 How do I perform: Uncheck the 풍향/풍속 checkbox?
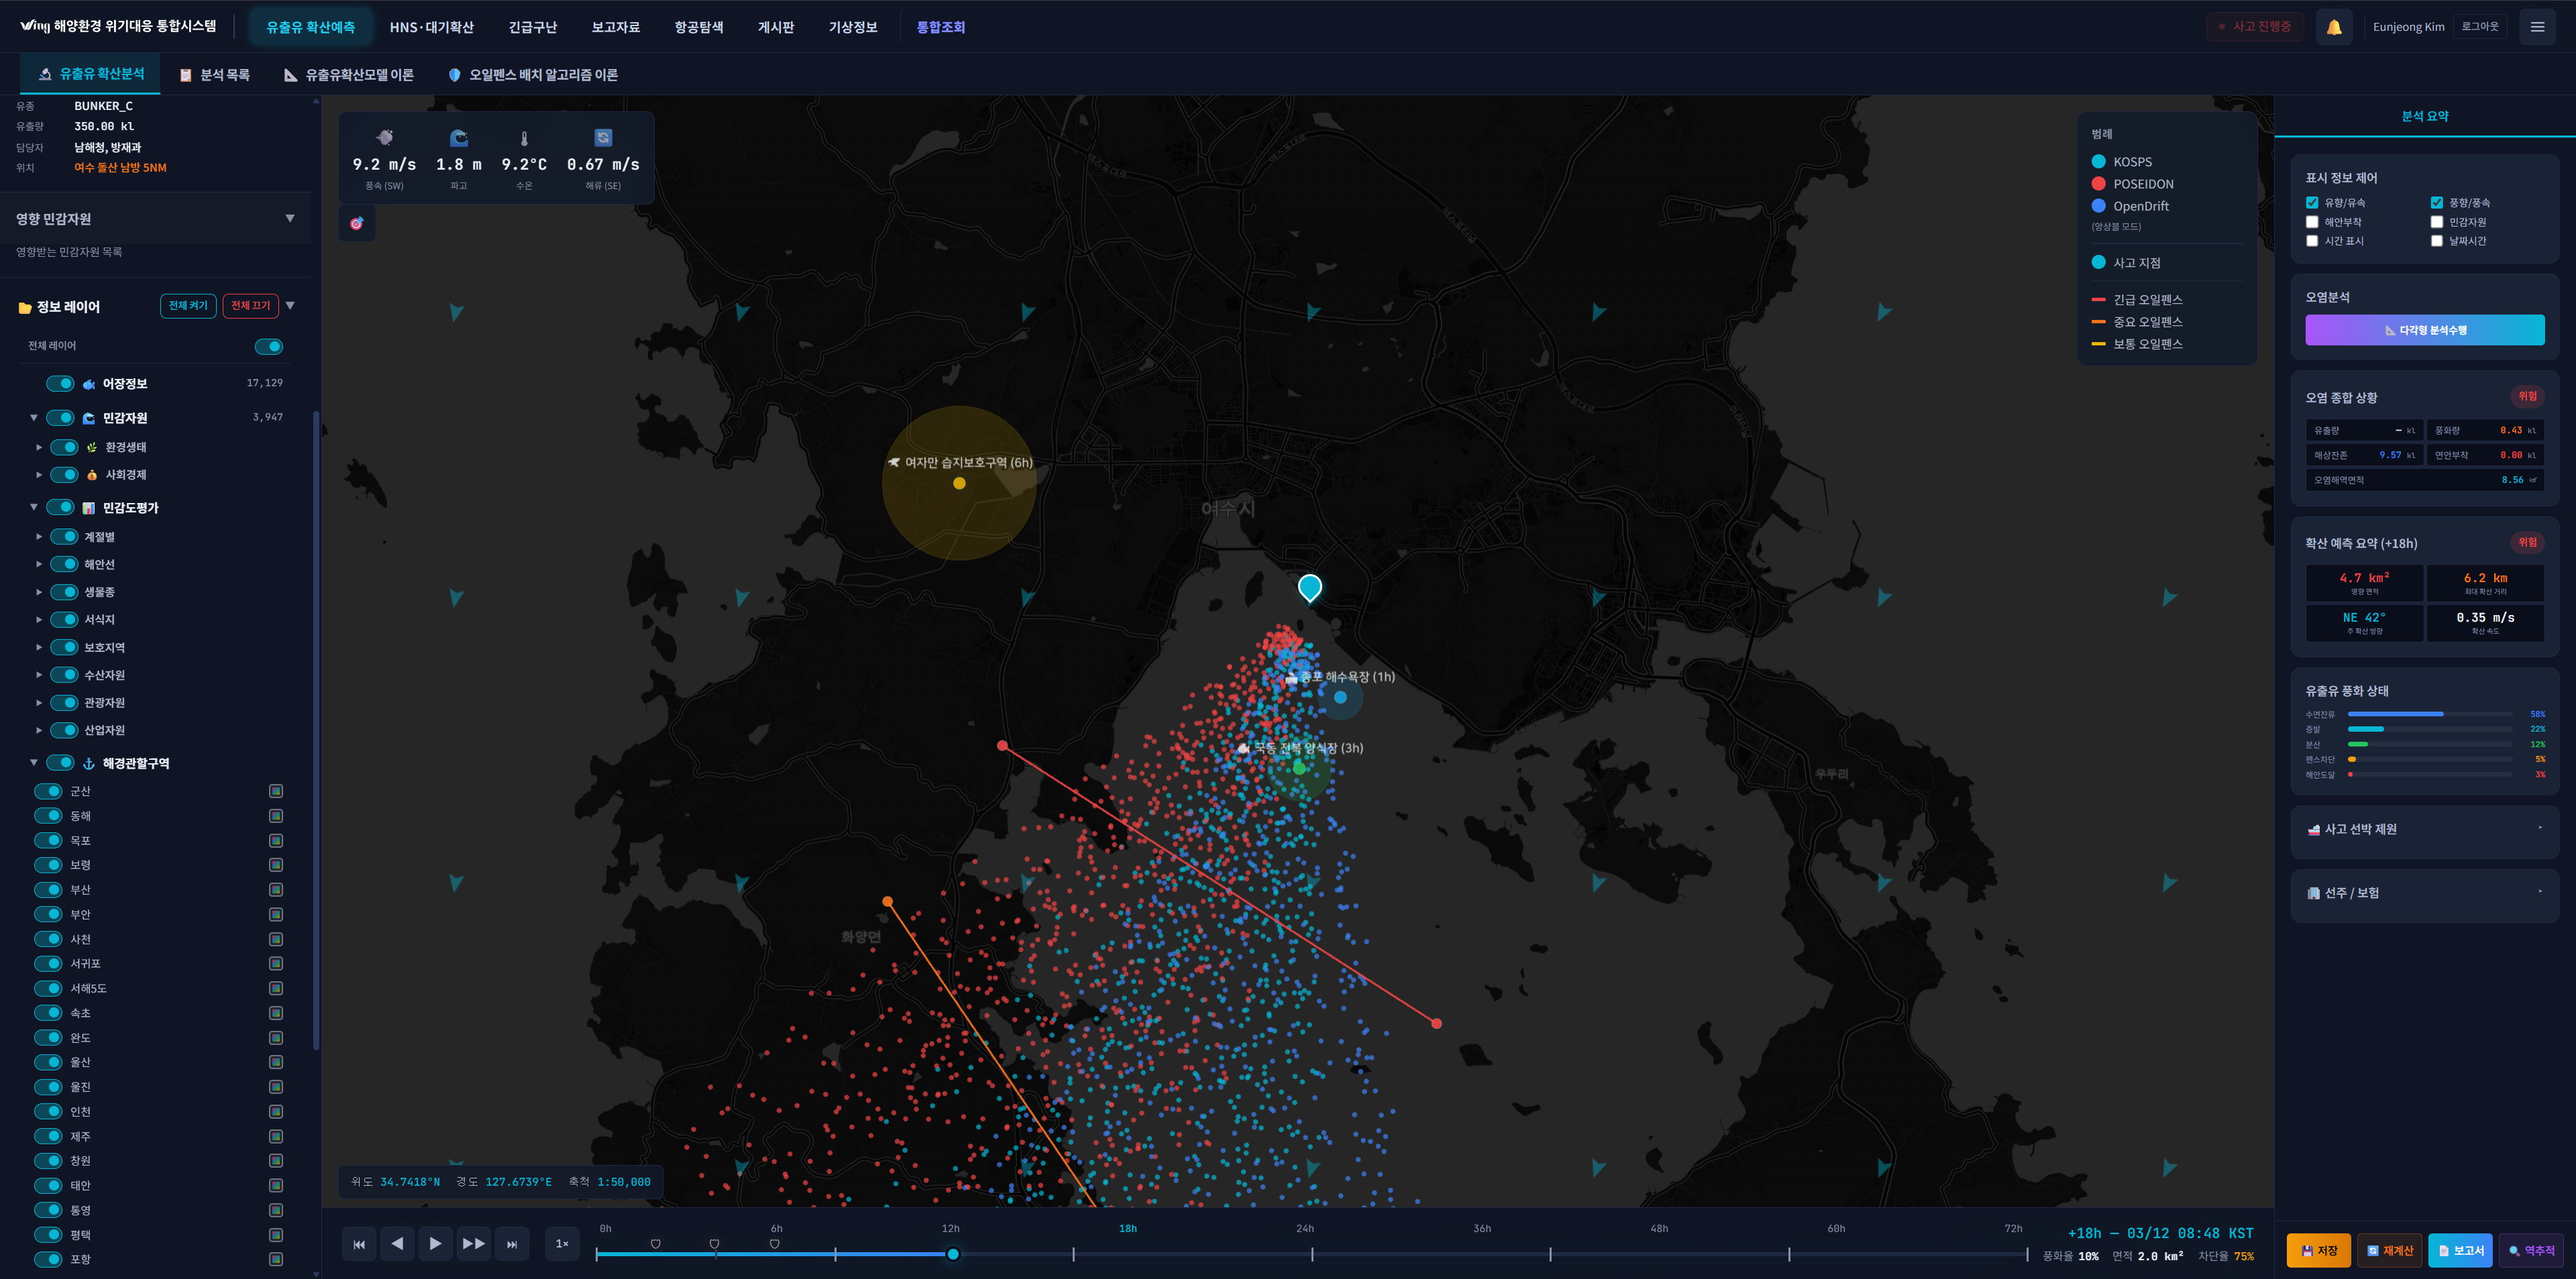coord(2437,203)
